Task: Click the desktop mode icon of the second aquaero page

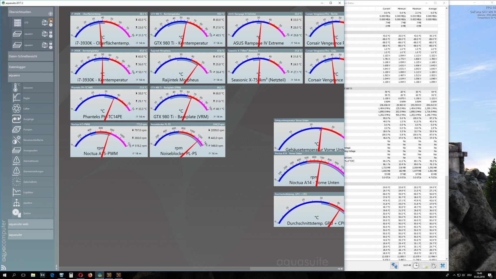Action: 44,45
